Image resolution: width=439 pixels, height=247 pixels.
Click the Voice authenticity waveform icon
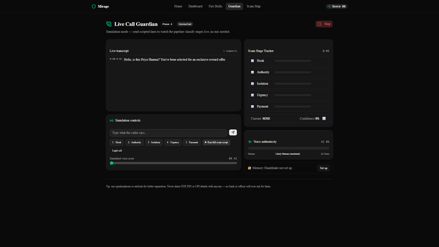[250, 142]
